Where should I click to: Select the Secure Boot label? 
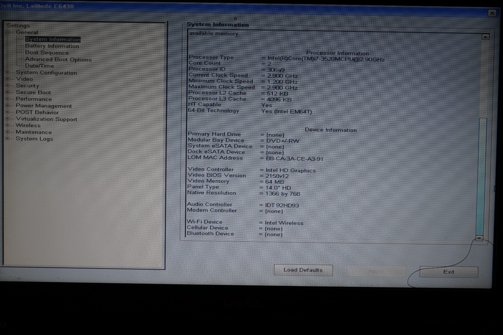click(x=33, y=92)
